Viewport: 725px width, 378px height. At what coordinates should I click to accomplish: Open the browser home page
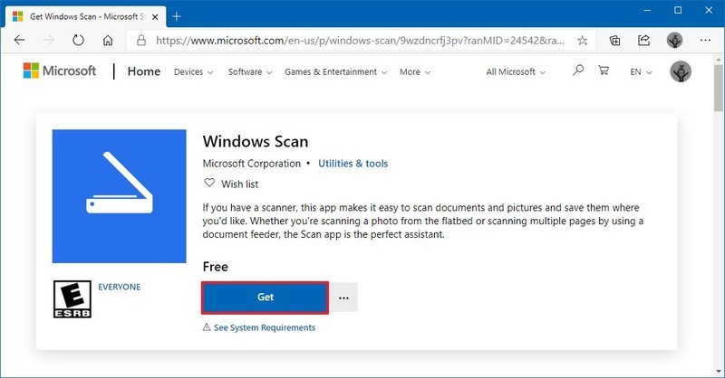pyautogui.click(x=108, y=40)
